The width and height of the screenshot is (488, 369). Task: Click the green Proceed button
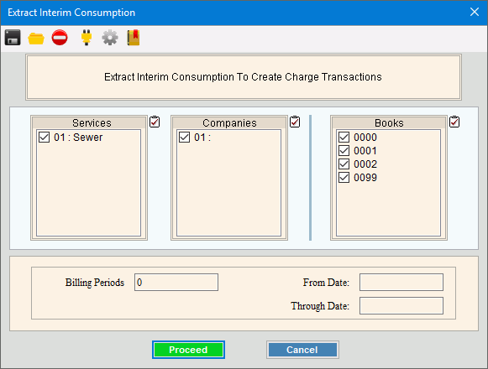pyautogui.click(x=188, y=350)
